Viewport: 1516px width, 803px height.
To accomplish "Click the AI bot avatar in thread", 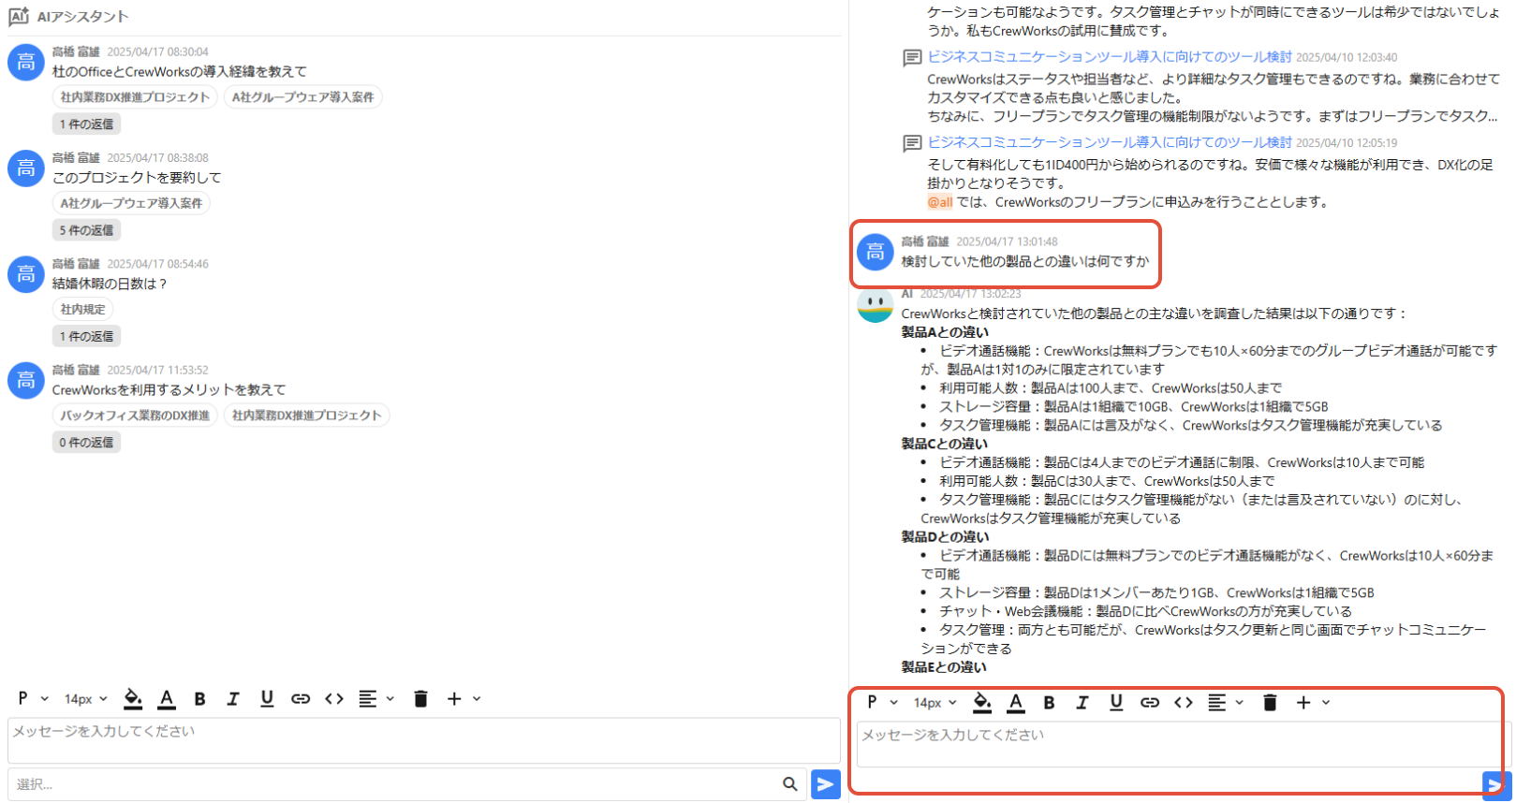I will pos(875,305).
